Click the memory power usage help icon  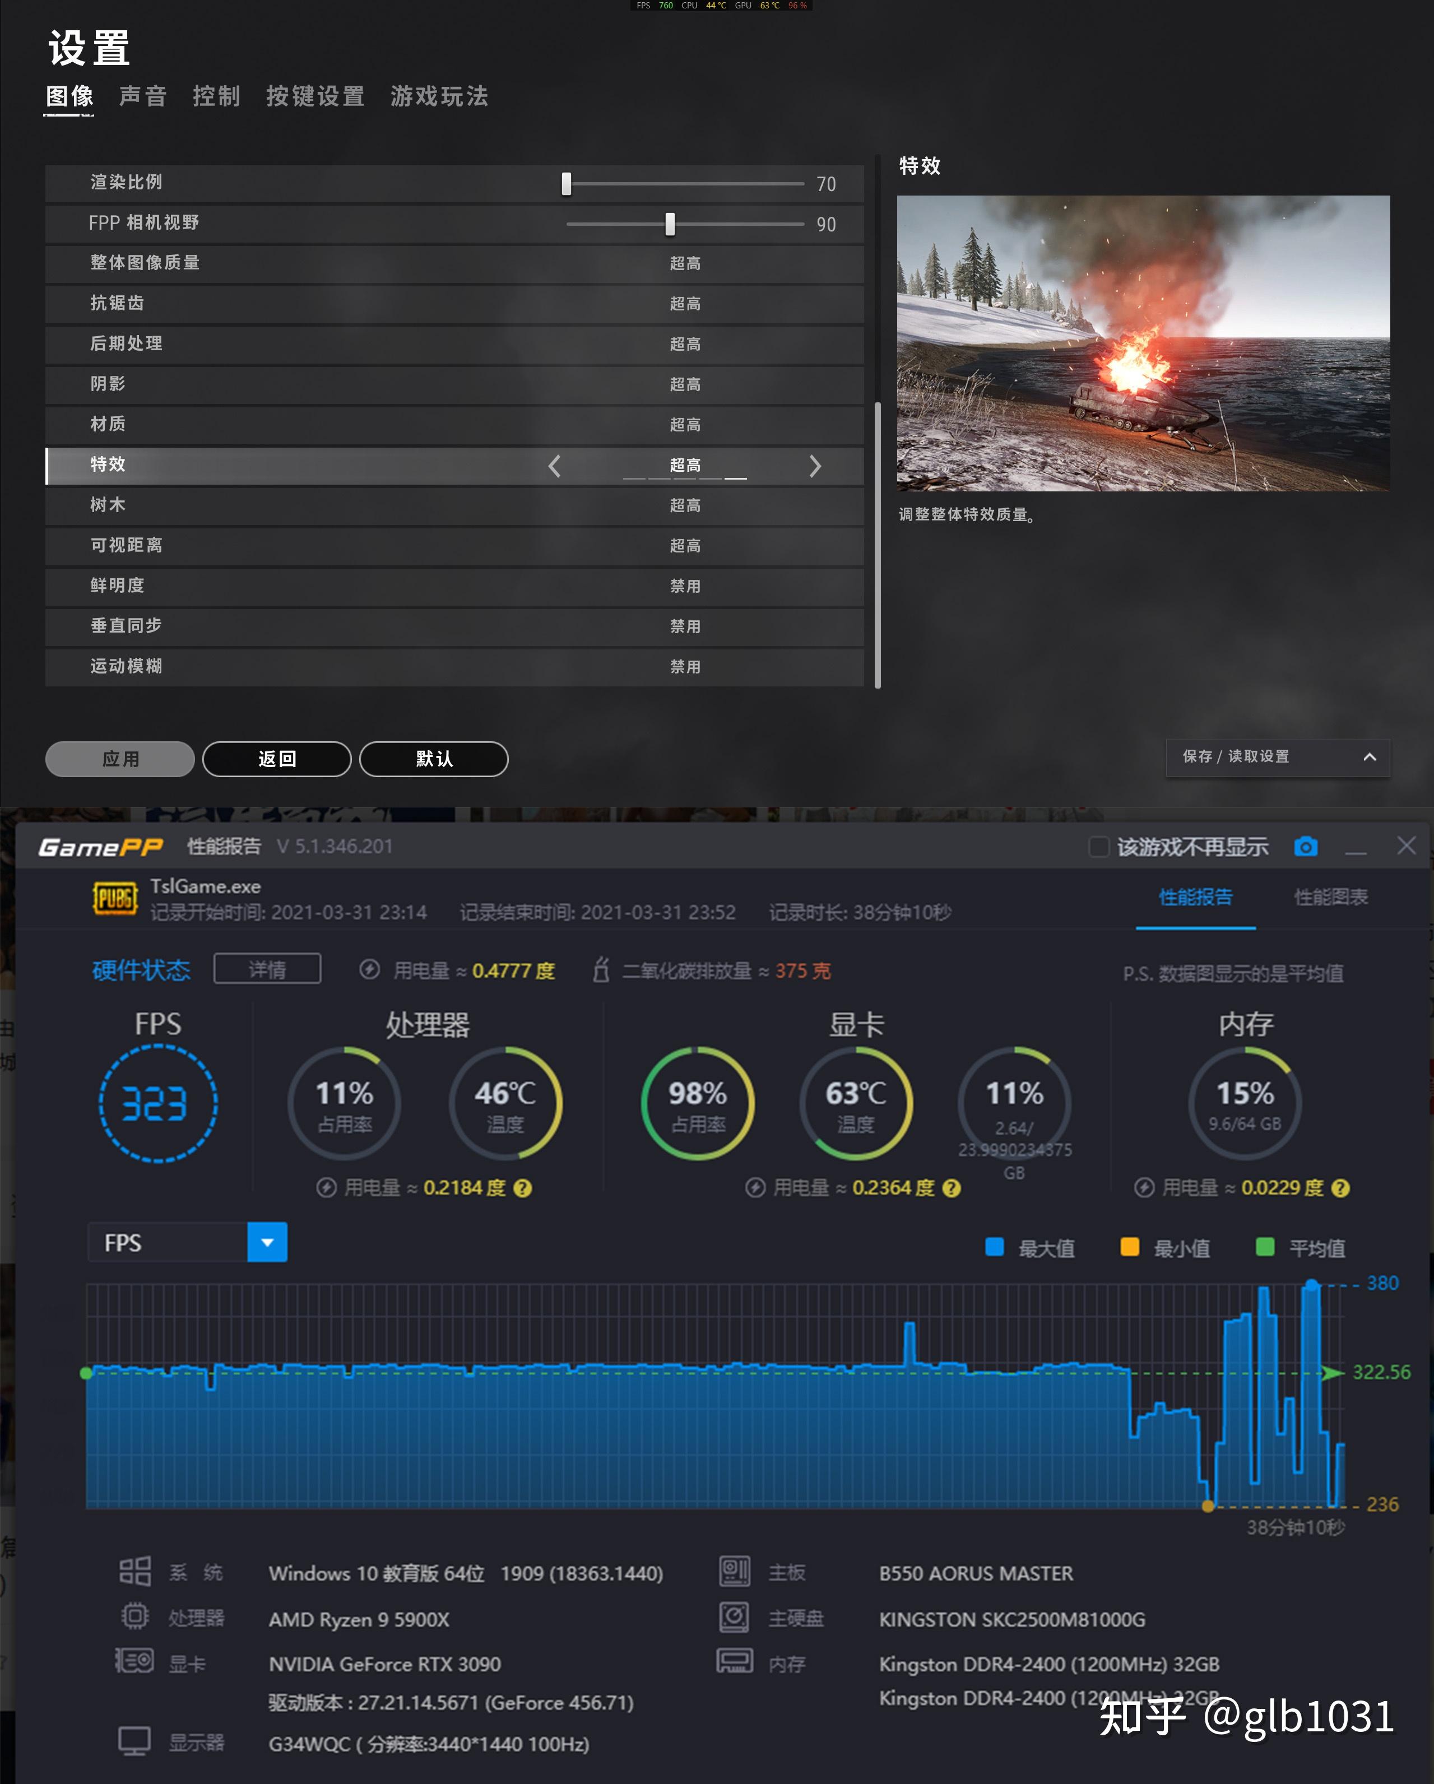click(x=1340, y=1187)
